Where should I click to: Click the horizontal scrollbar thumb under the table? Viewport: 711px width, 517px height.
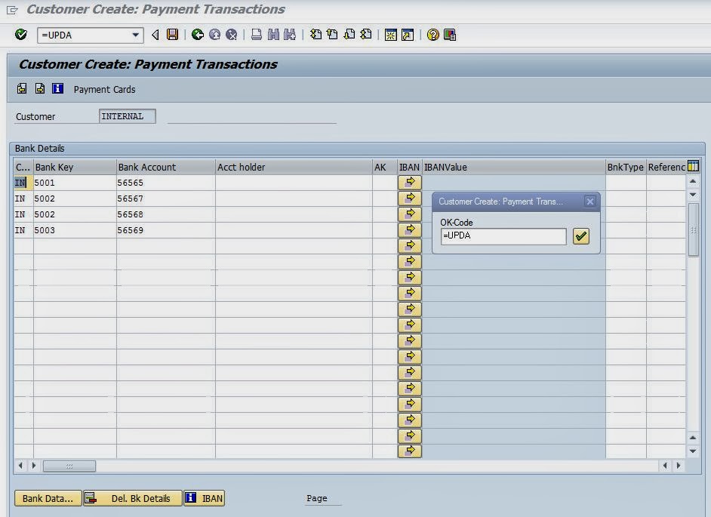(69, 466)
